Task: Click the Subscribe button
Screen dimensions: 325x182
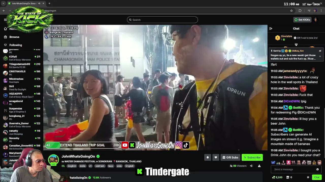Action: [x=252, y=157]
